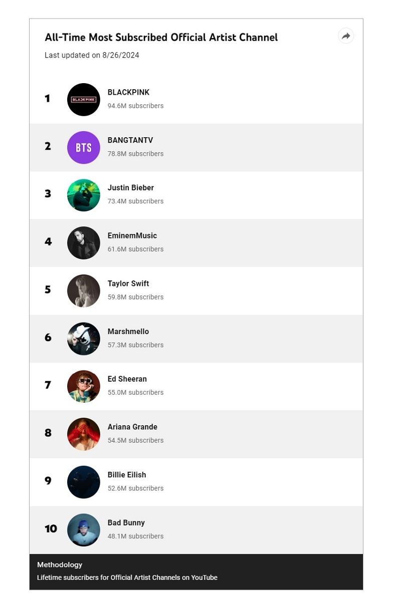Click Billie Eilish's dark avatar
The width and height of the screenshot is (401, 601).
coord(84,482)
